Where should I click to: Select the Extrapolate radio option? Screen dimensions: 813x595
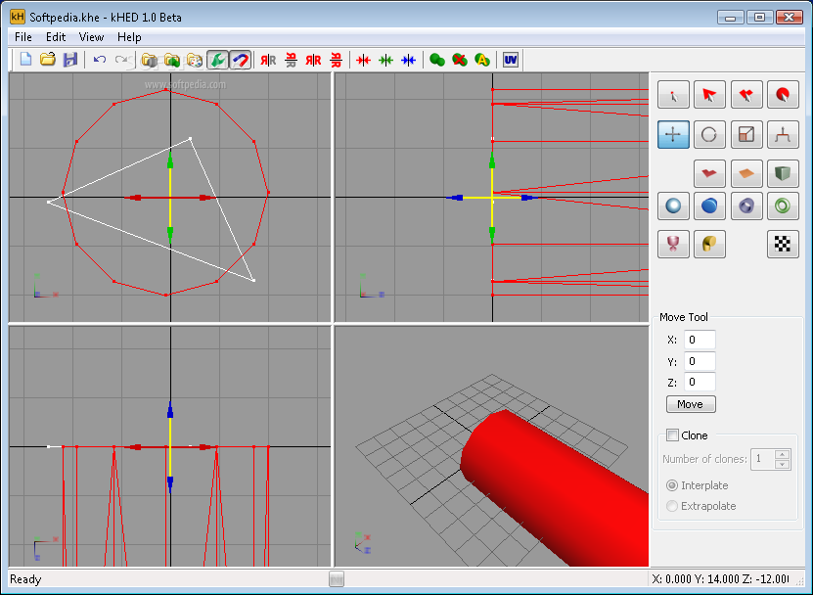point(672,506)
